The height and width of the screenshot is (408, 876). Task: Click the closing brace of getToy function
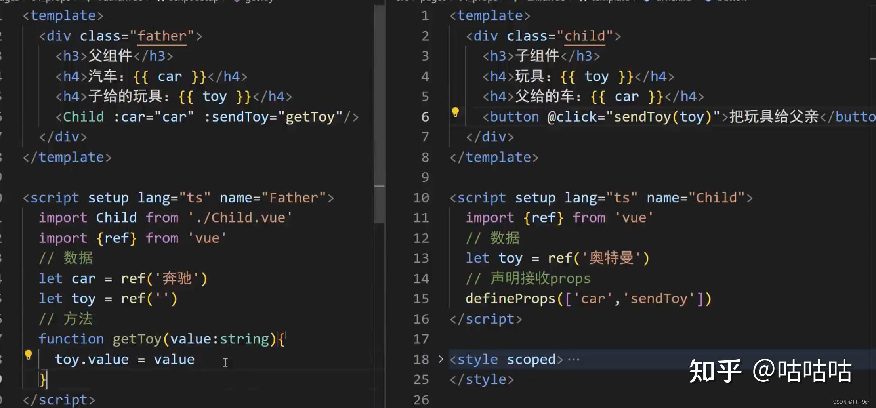pyautogui.click(x=43, y=380)
